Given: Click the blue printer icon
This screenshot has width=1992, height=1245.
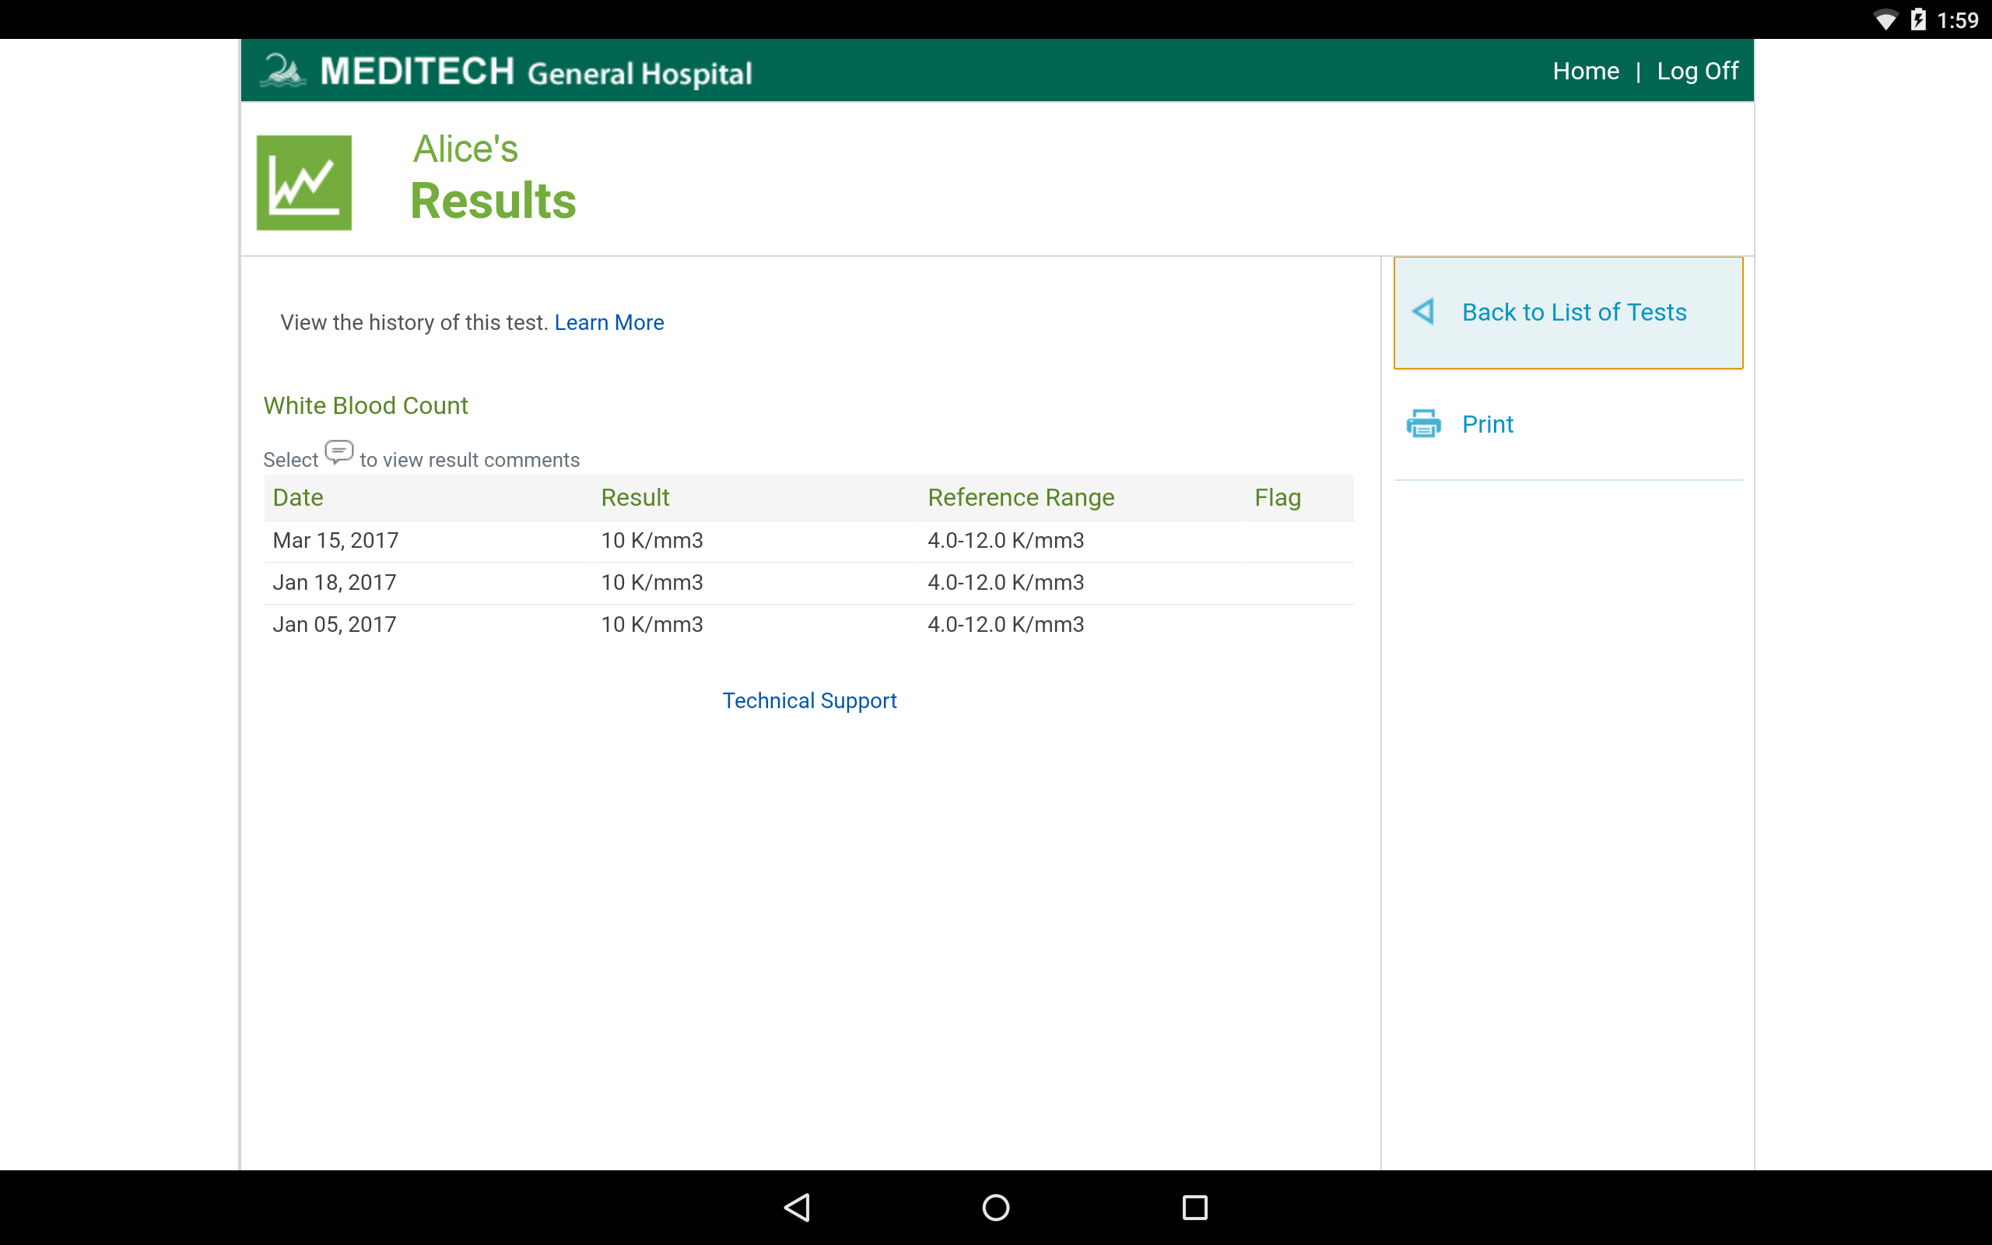Looking at the screenshot, I should click(1423, 424).
